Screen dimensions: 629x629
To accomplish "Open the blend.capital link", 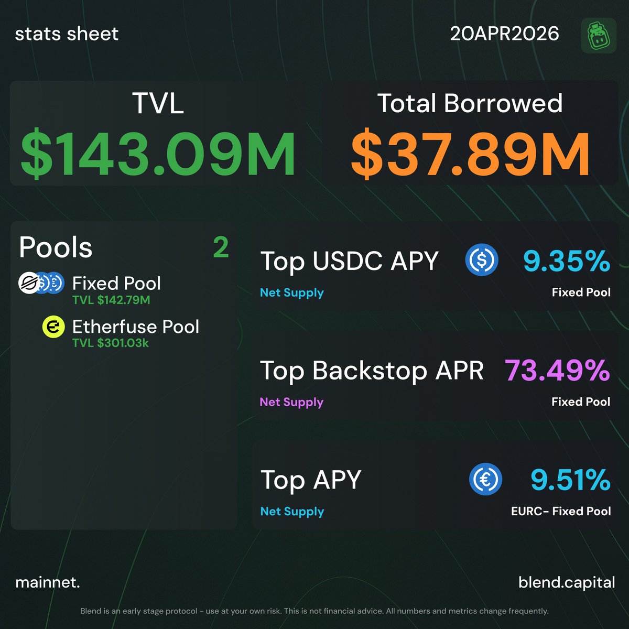I will pos(567,582).
